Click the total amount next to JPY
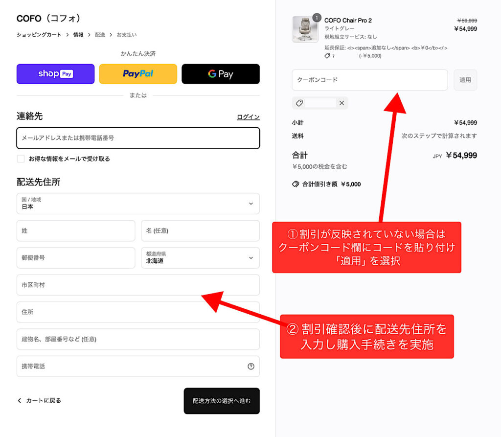501x437 pixels. coord(461,155)
